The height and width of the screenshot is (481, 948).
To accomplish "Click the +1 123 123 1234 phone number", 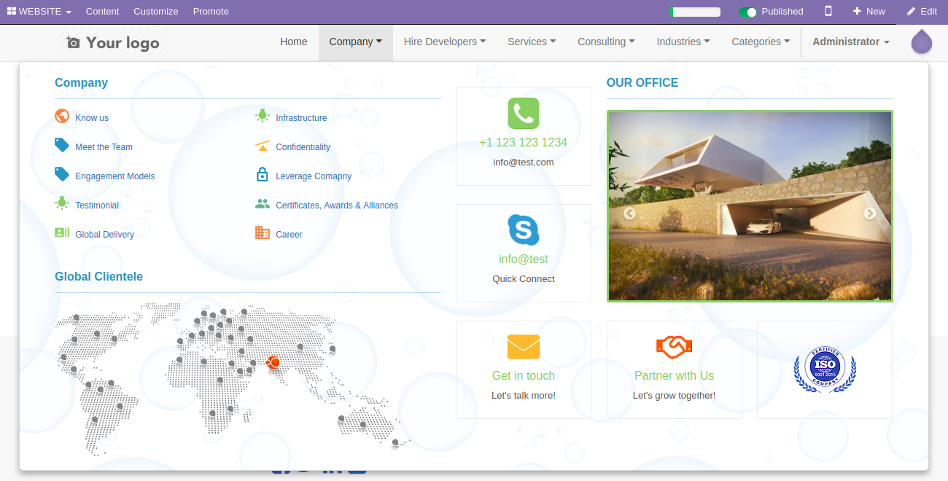I will (524, 142).
